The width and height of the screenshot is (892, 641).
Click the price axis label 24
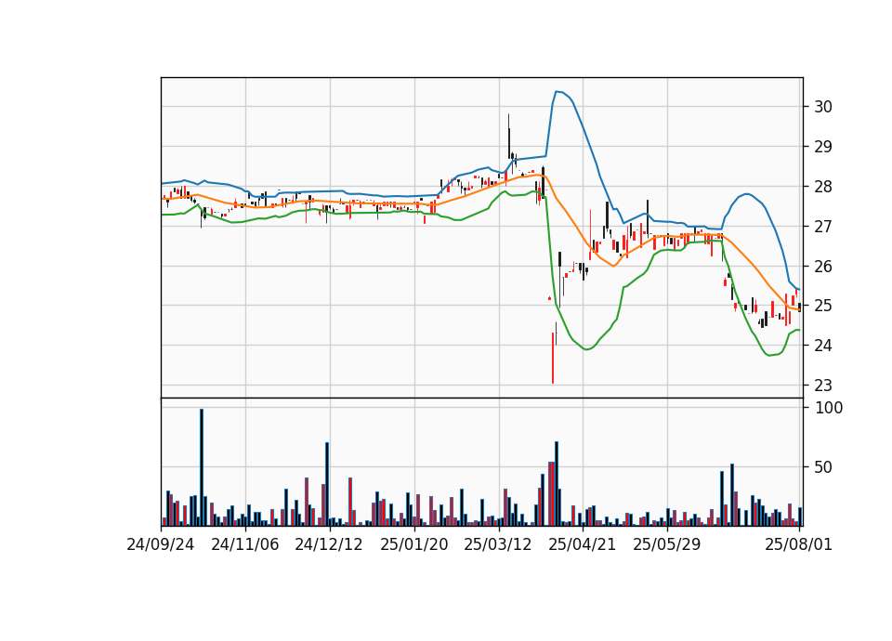(x=823, y=346)
